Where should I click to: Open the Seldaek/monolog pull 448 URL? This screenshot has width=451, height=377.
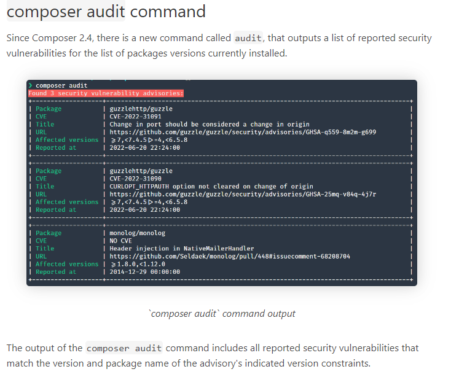tap(230, 256)
